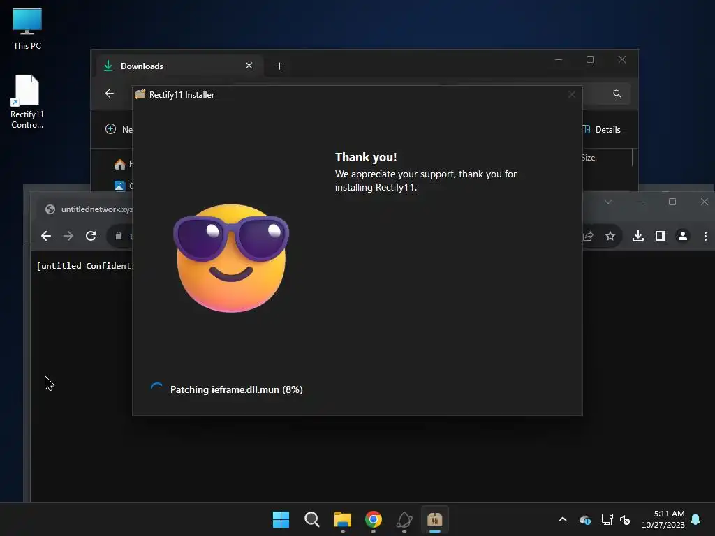The image size is (715, 536).
Task: Open Chrome downloads icon
Action: pyautogui.click(x=638, y=236)
